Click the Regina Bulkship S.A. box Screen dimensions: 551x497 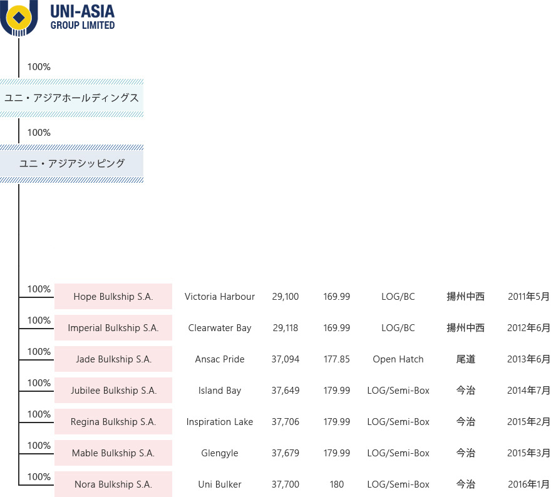click(x=113, y=421)
